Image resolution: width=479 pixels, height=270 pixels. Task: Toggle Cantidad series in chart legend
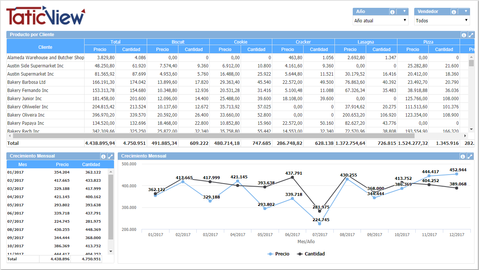coord(311,254)
